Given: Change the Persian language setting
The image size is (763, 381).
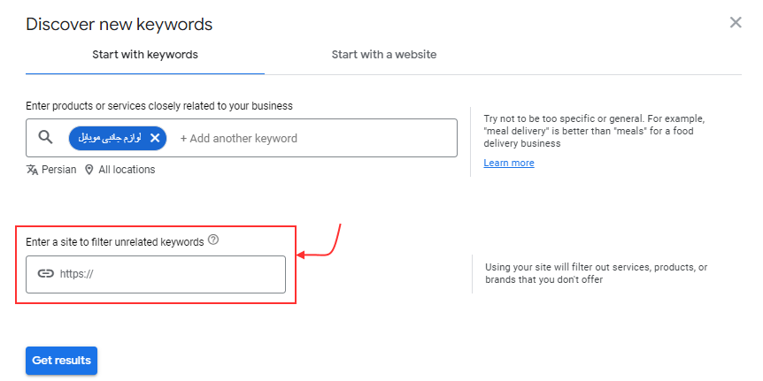Looking at the screenshot, I should [58, 170].
